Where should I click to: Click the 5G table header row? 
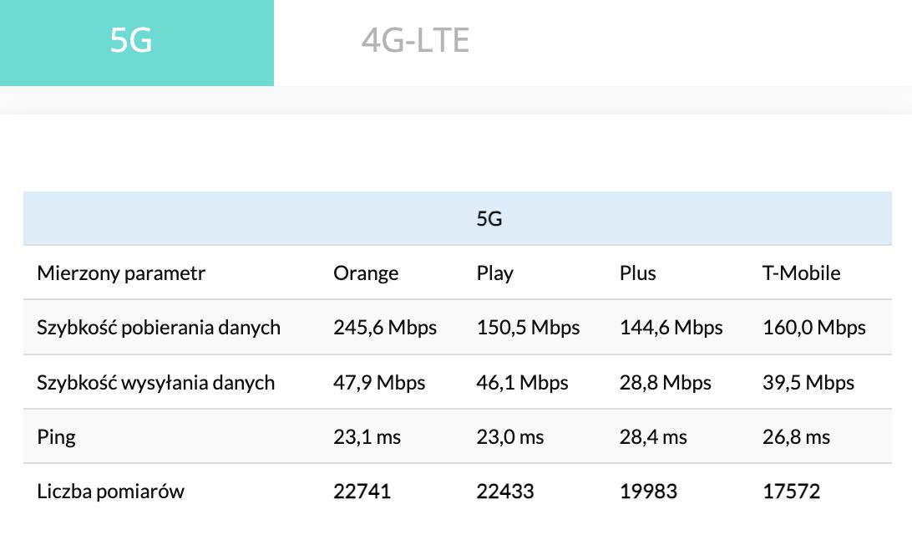point(489,219)
